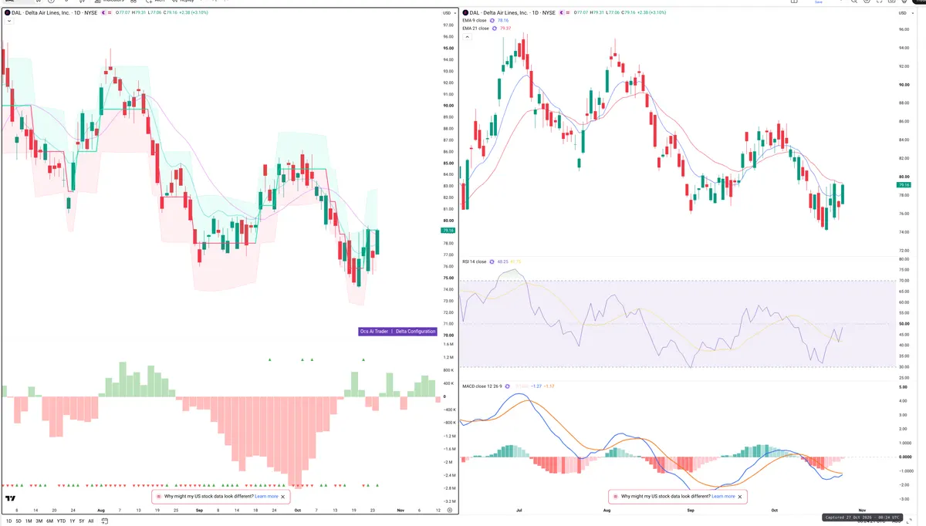Viewport: 926px width, 526px height.
Task: Dismiss right chart US stock data notice
Action: point(740,497)
